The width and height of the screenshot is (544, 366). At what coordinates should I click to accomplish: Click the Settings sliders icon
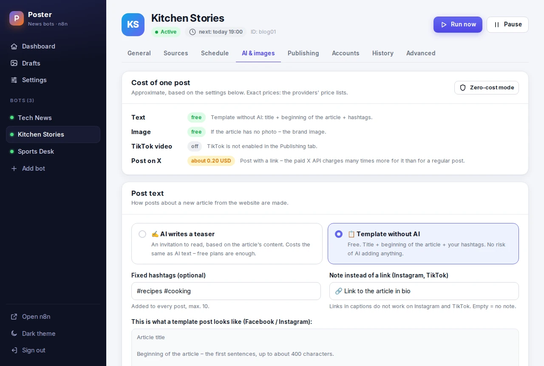(x=14, y=80)
